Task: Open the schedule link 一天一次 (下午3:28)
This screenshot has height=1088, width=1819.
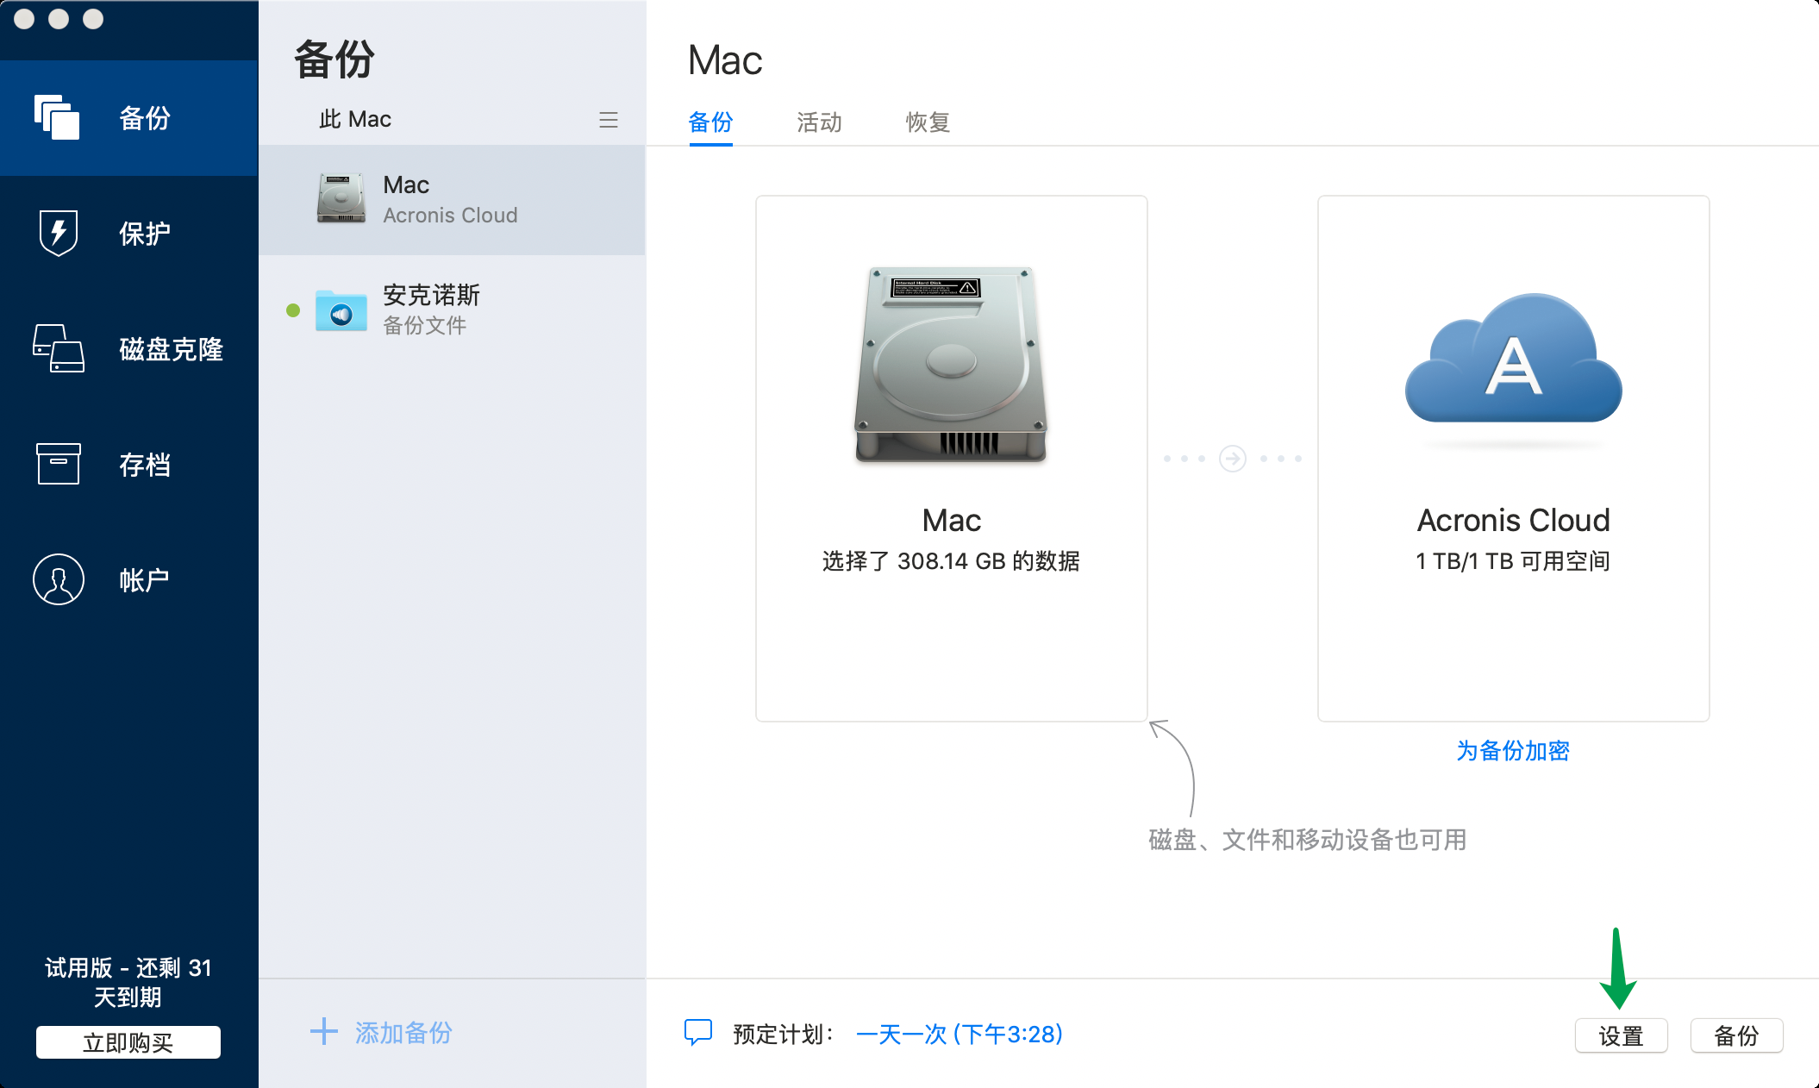Action: click(959, 1034)
